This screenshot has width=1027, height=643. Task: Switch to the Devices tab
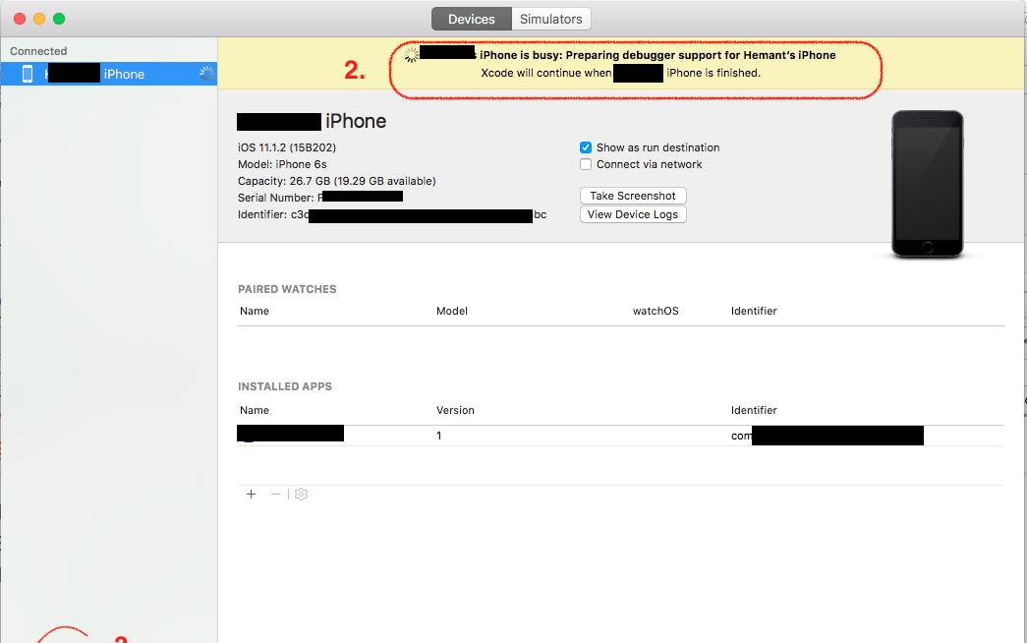click(x=471, y=19)
